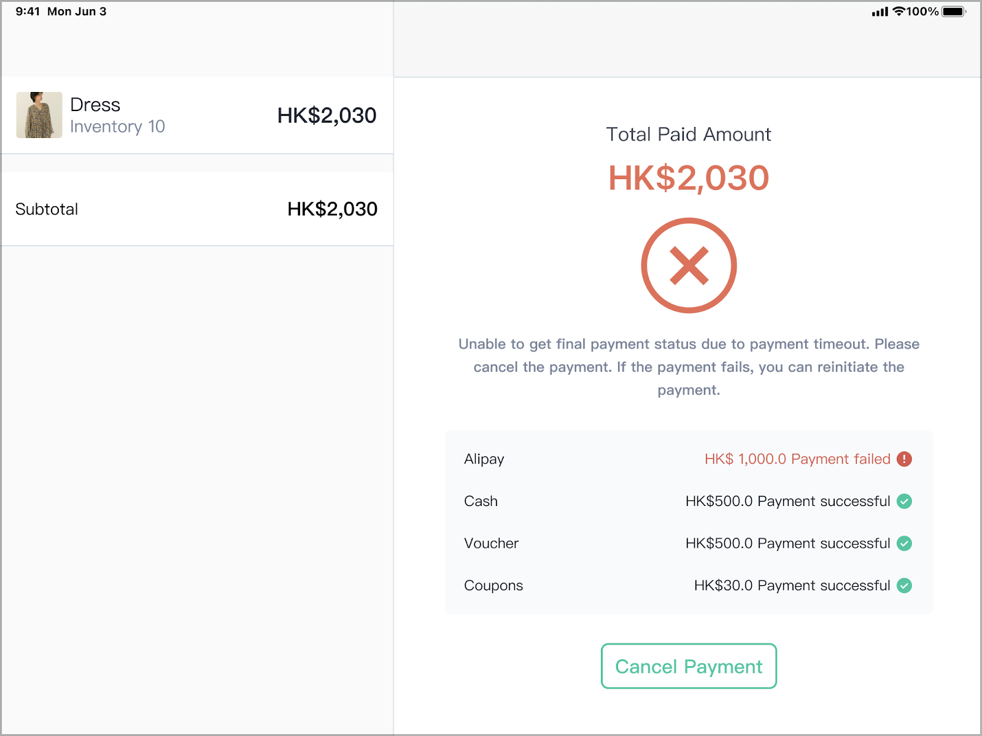Click the HK$ 1,000.0 Payment failed text
The image size is (982, 736).
click(797, 459)
